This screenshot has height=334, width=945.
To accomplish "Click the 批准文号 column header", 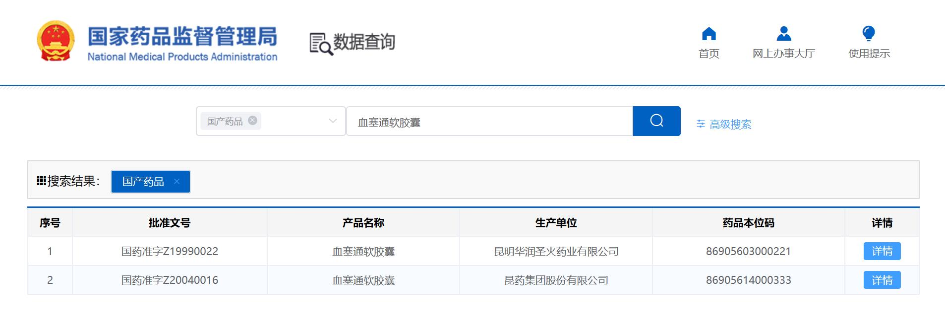I will 170,223.
